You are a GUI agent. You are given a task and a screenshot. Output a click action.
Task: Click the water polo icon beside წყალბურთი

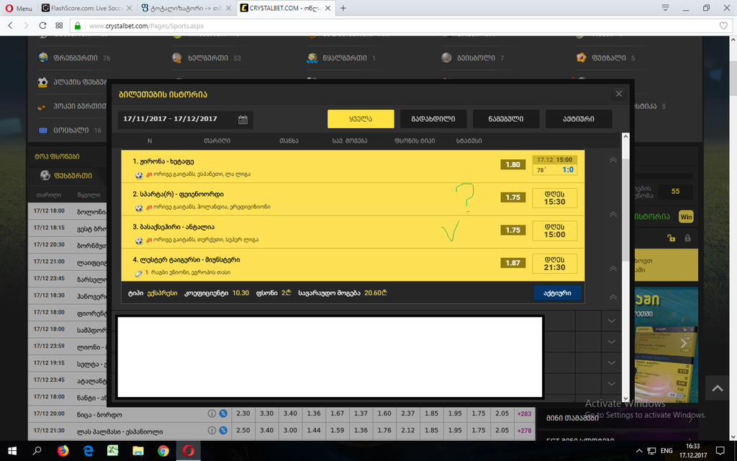click(x=312, y=58)
